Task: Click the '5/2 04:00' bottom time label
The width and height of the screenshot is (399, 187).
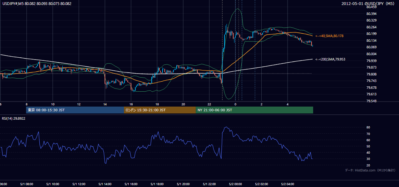Action: tap(288, 184)
